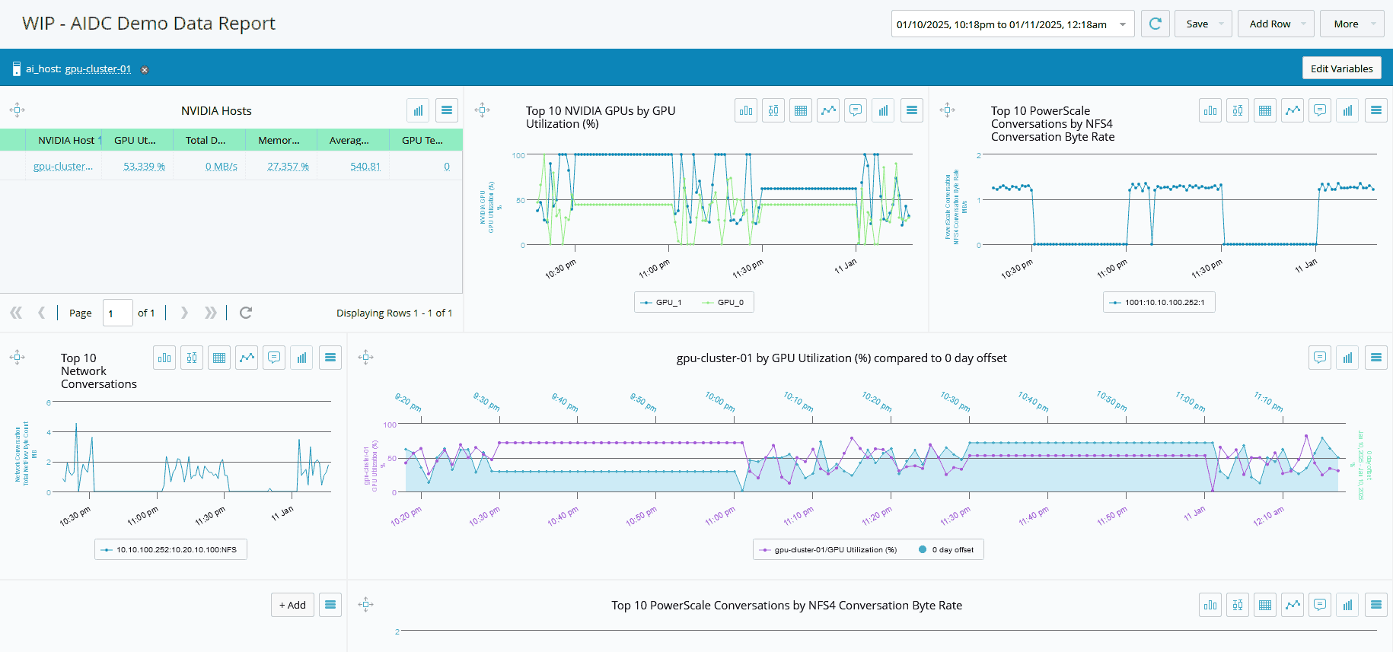Switch Top 10 Network Conversations to table view

pos(219,358)
